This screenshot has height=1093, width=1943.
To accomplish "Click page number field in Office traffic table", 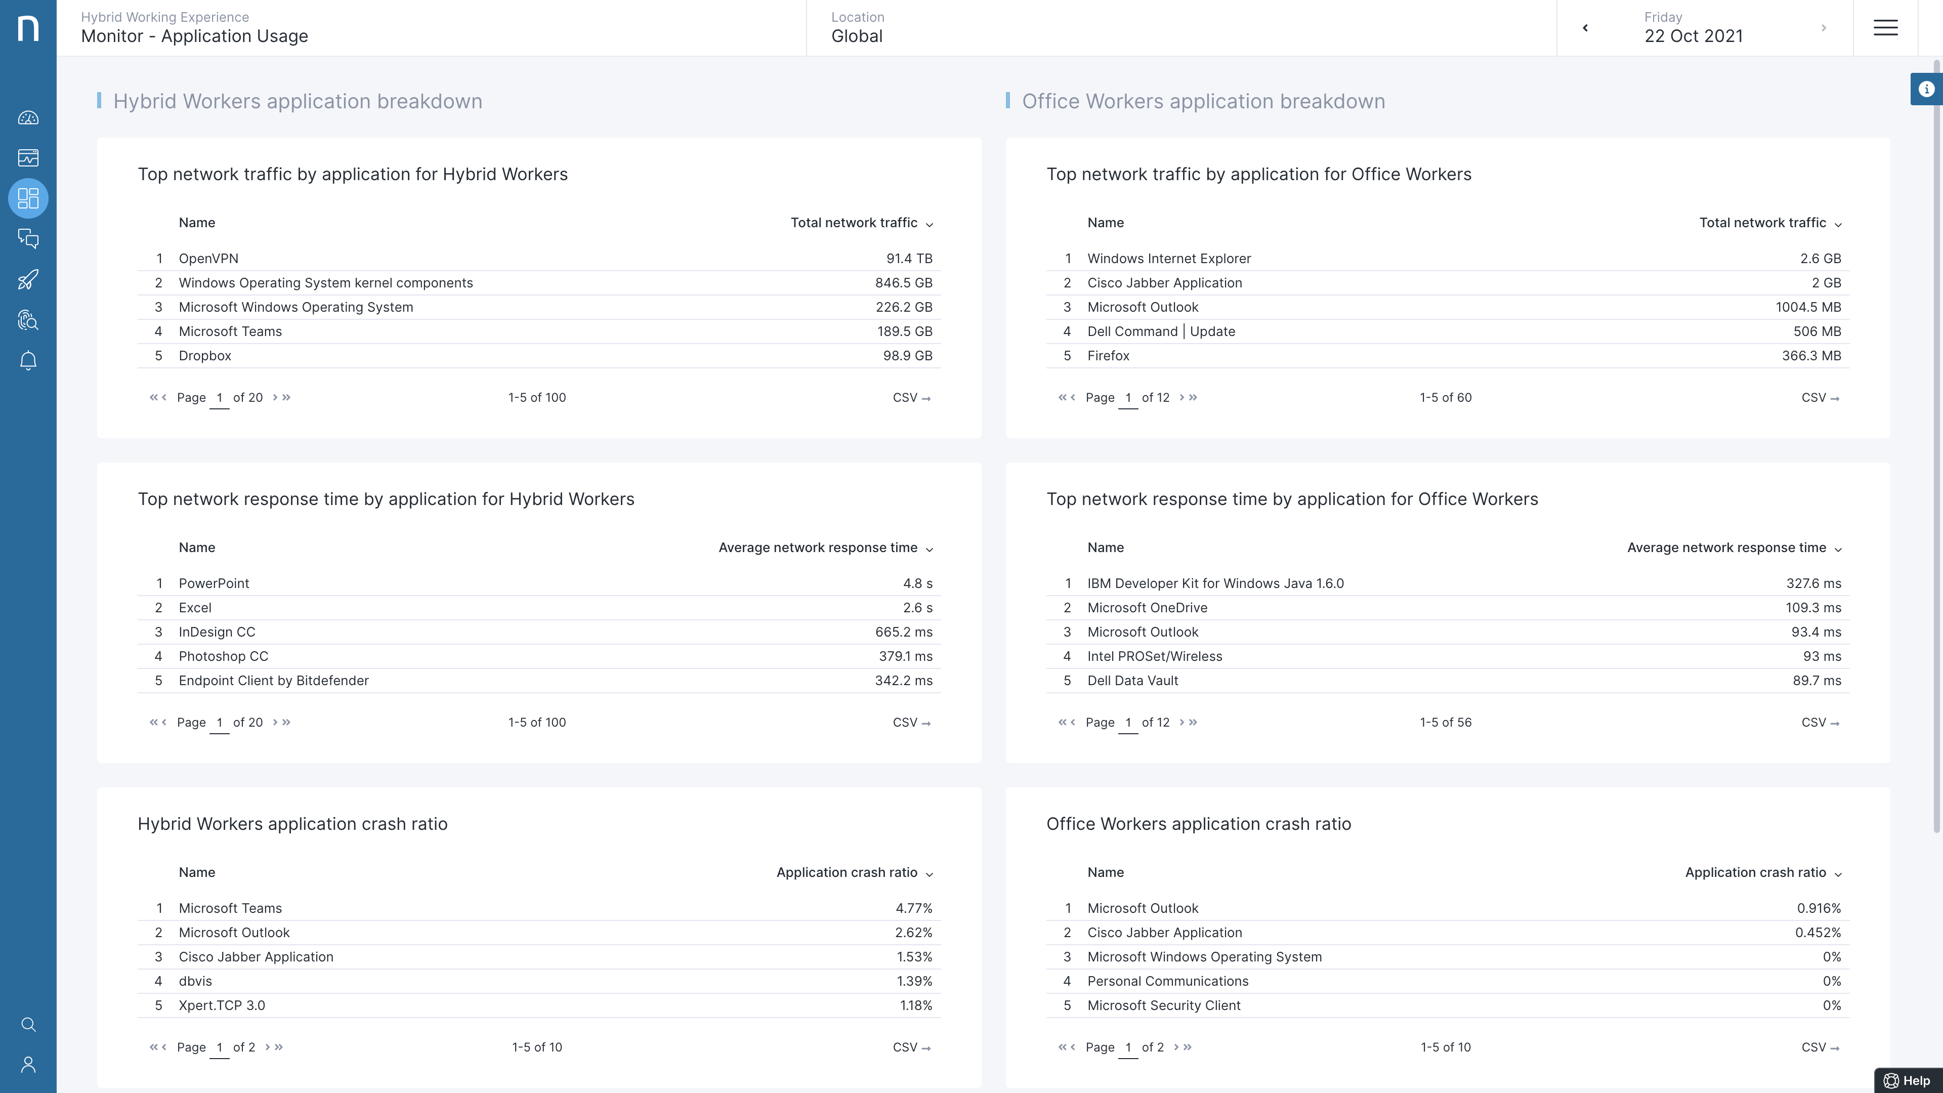I will coord(1128,398).
